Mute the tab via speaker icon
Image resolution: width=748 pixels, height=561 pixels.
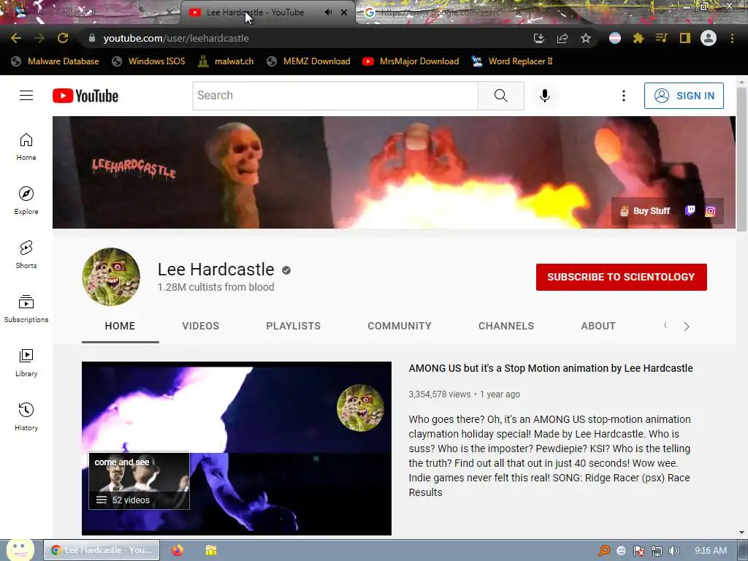pyautogui.click(x=328, y=12)
